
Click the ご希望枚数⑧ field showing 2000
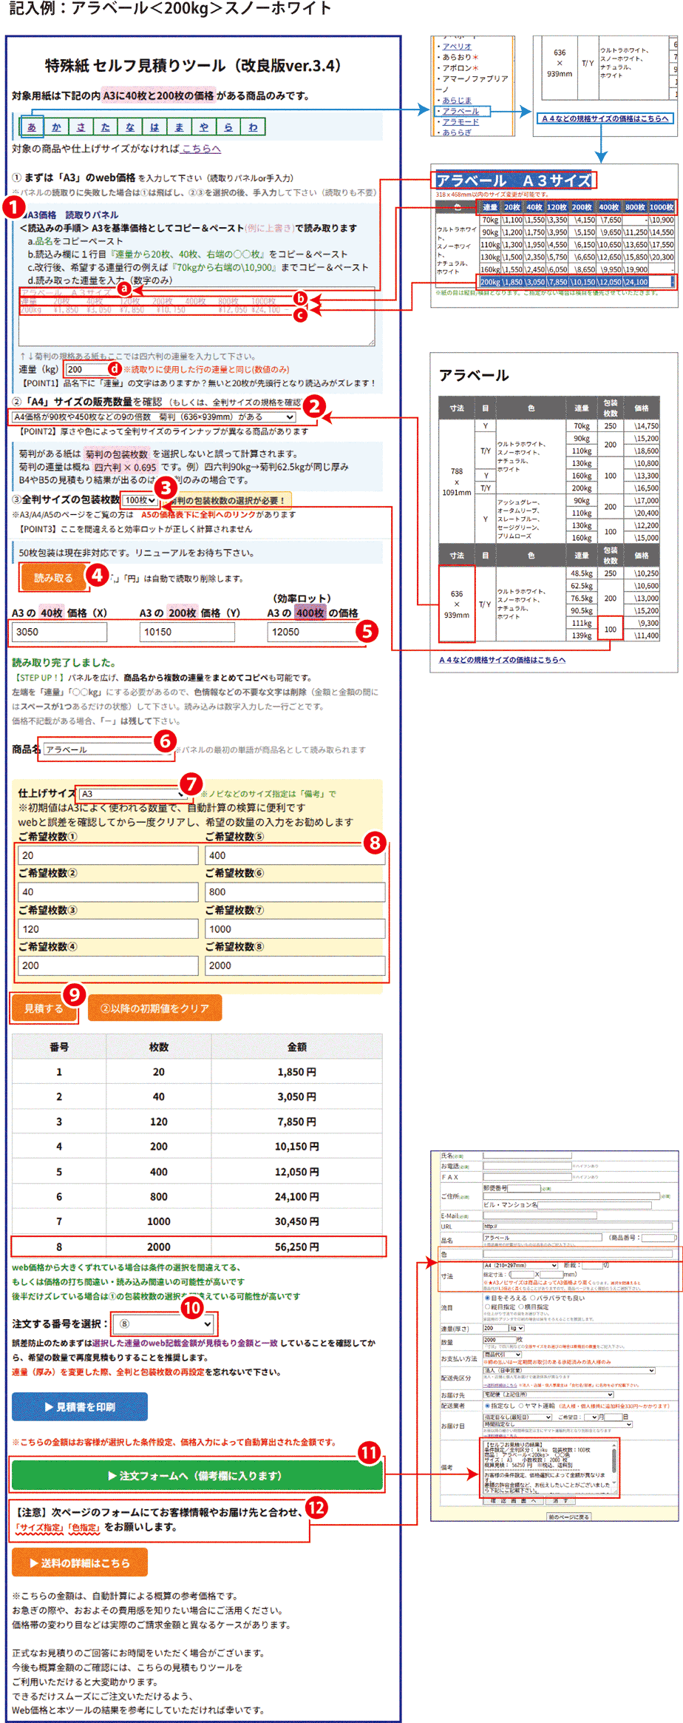pos(295,965)
